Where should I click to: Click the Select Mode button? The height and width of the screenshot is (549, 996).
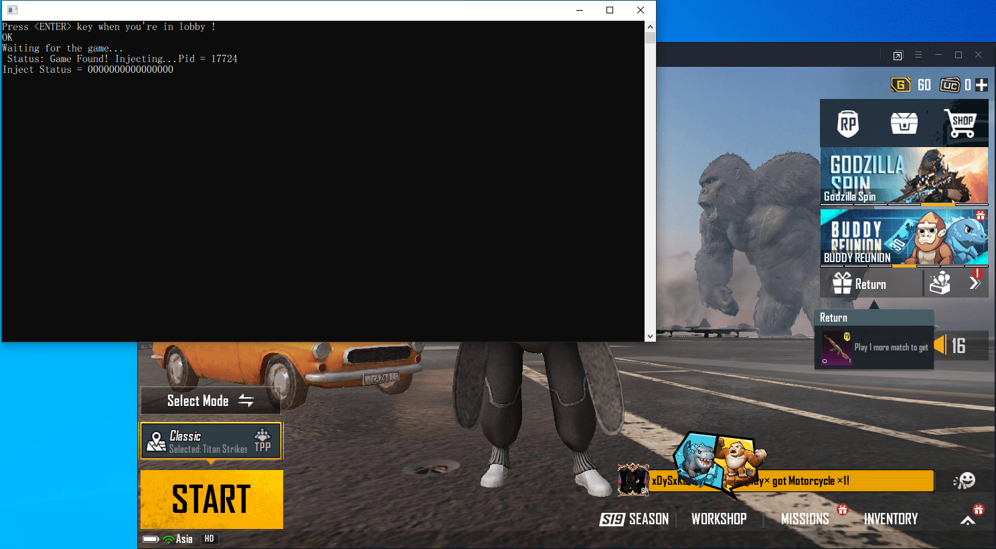[x=210, y=401]
